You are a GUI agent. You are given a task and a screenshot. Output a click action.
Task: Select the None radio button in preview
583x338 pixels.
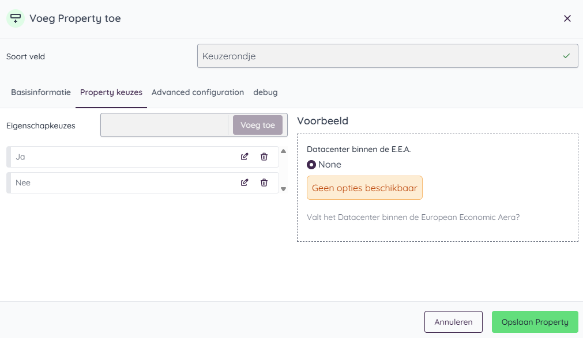[x=311, y=165]
